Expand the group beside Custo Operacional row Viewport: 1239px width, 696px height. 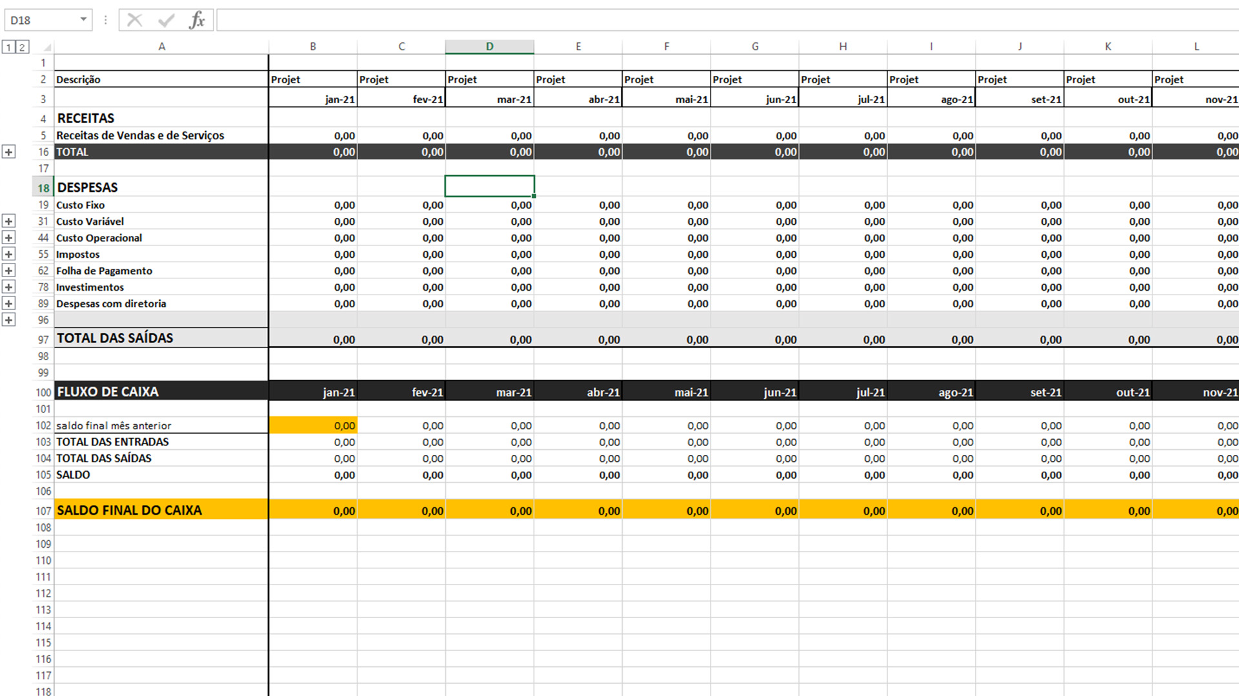click(8, 238)
